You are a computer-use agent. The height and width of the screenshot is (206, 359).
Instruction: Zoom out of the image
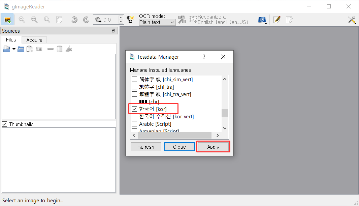34,20
